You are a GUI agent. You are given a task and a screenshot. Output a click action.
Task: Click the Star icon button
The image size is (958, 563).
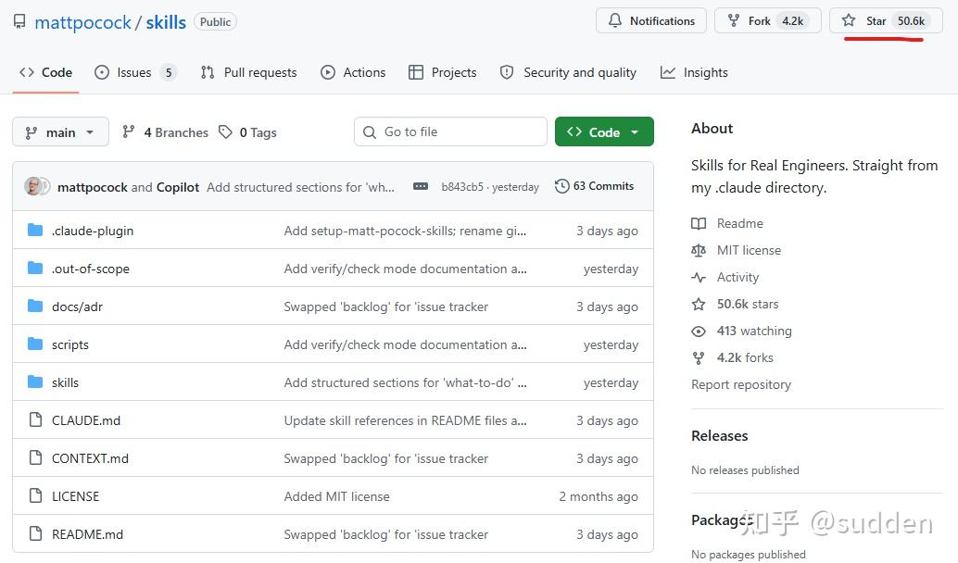click(x=848, y=20)
